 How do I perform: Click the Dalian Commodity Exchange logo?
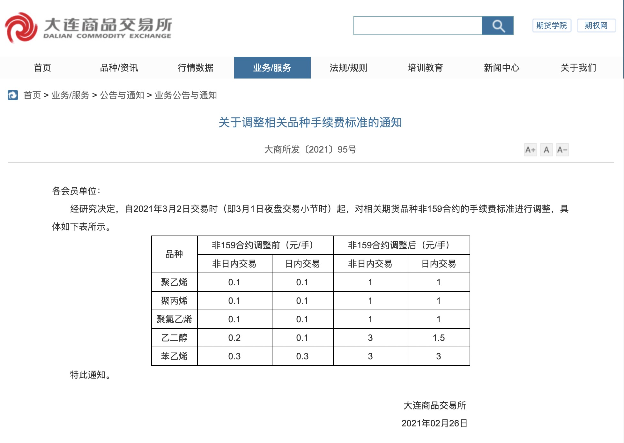(x=88, y=27)
